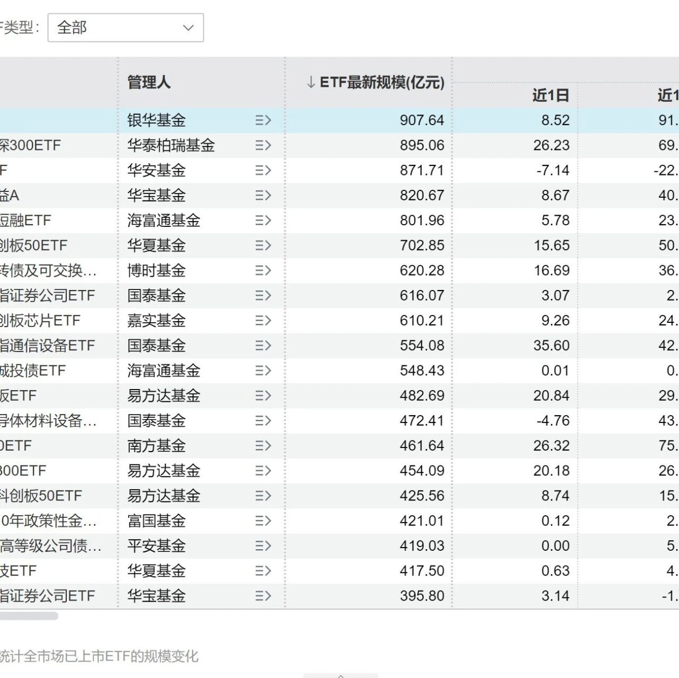The height and width of the screenshot is (678, 679).
Task: Click the list-arrow icon in the 820.67 row
Action: (263, 196)
